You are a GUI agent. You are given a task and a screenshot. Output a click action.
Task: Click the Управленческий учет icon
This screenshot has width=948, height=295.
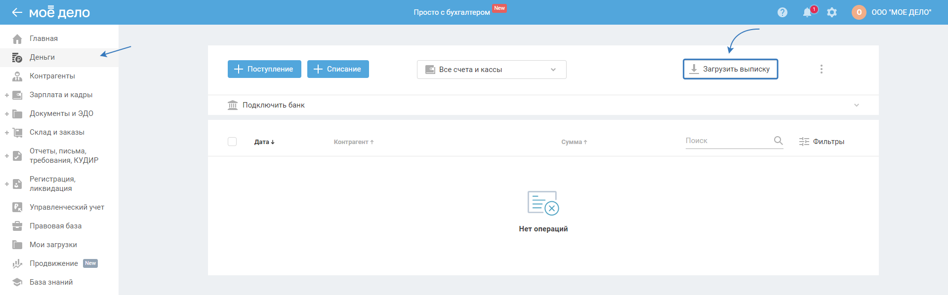[x=17, y=207]
